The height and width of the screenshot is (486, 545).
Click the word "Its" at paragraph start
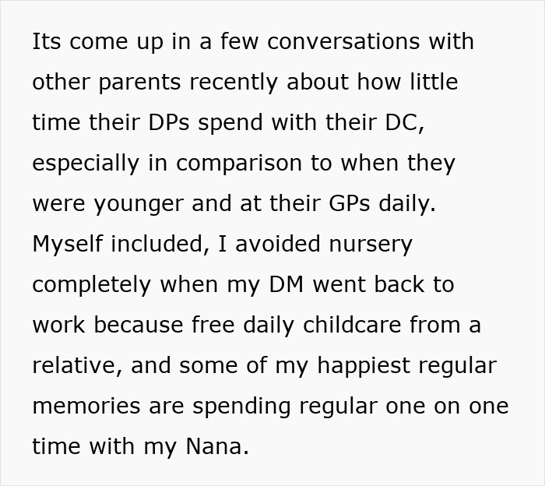tap(46, 41)
